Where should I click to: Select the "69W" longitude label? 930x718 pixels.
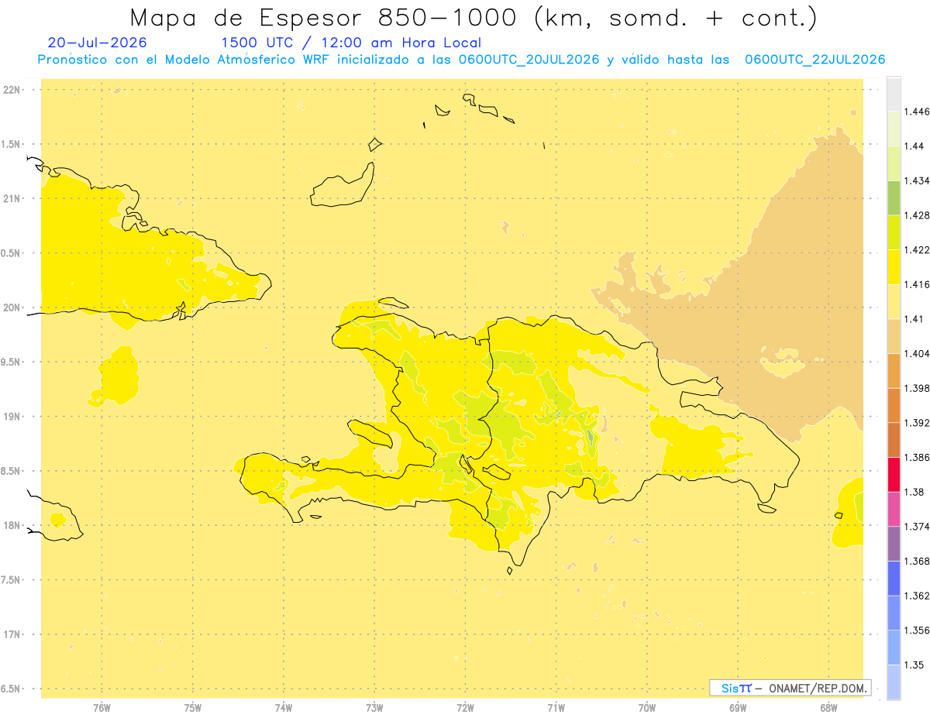point(738,708)
